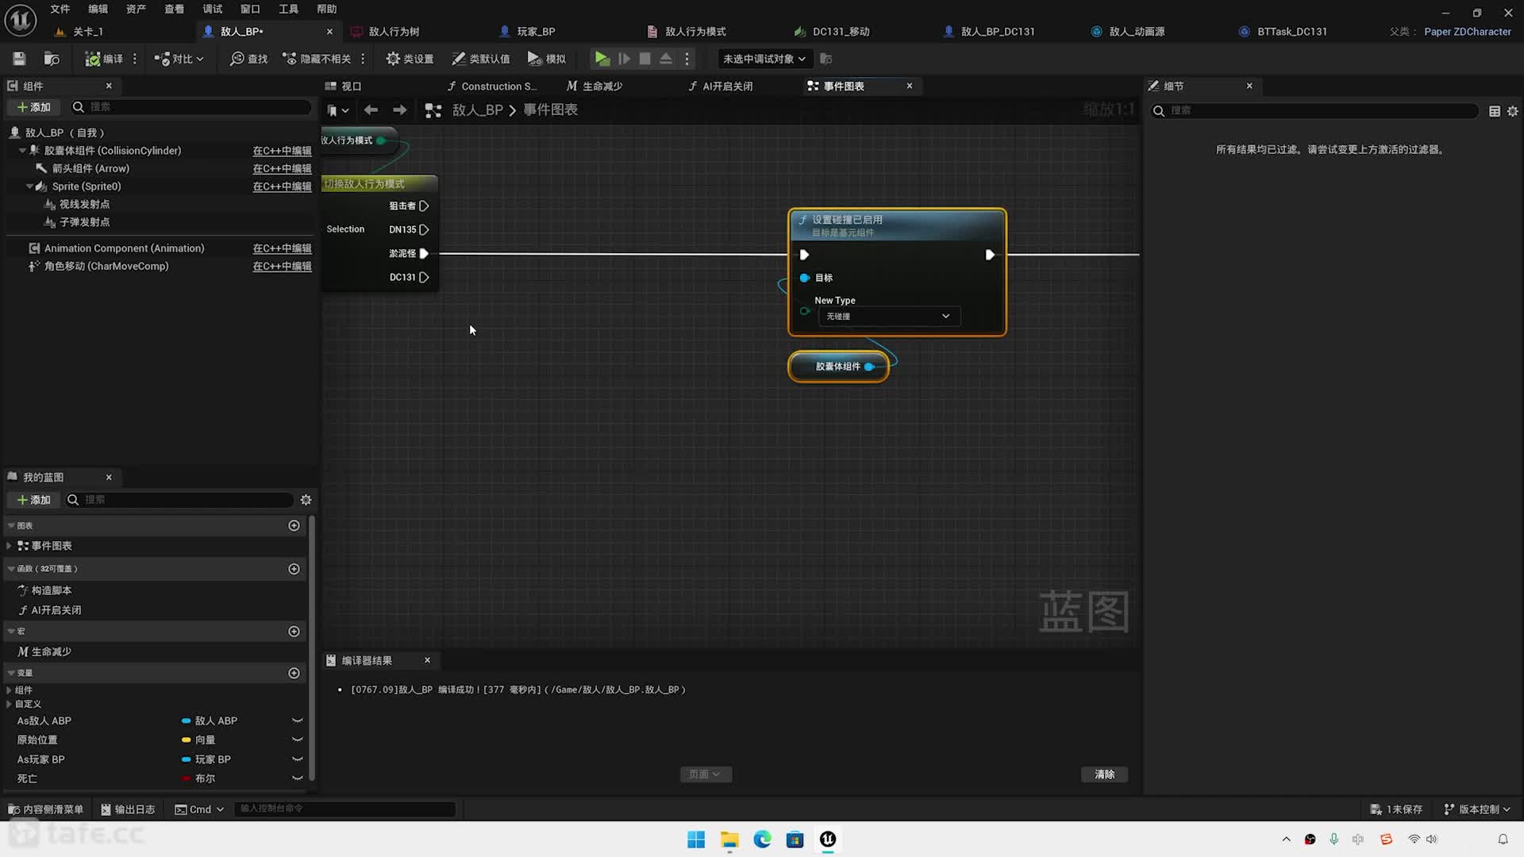Open 类默认值 class defaults
This screenshot has width=1524, height=857.
[x=480, y=59]
